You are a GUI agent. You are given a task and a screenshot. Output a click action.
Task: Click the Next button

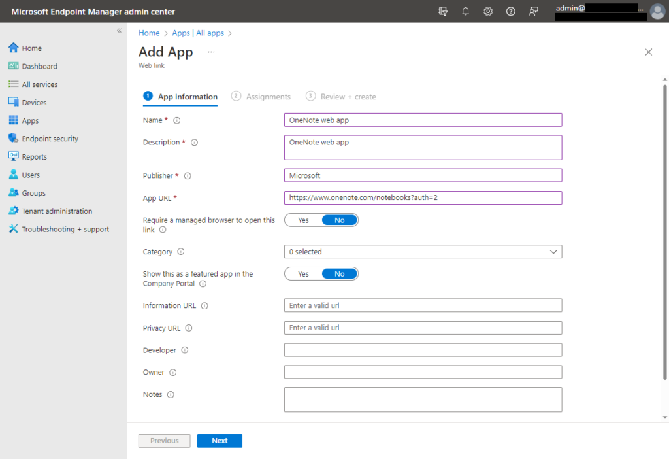[220, 441]
